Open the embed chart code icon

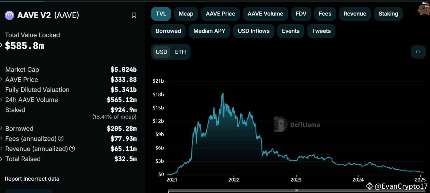418,52
